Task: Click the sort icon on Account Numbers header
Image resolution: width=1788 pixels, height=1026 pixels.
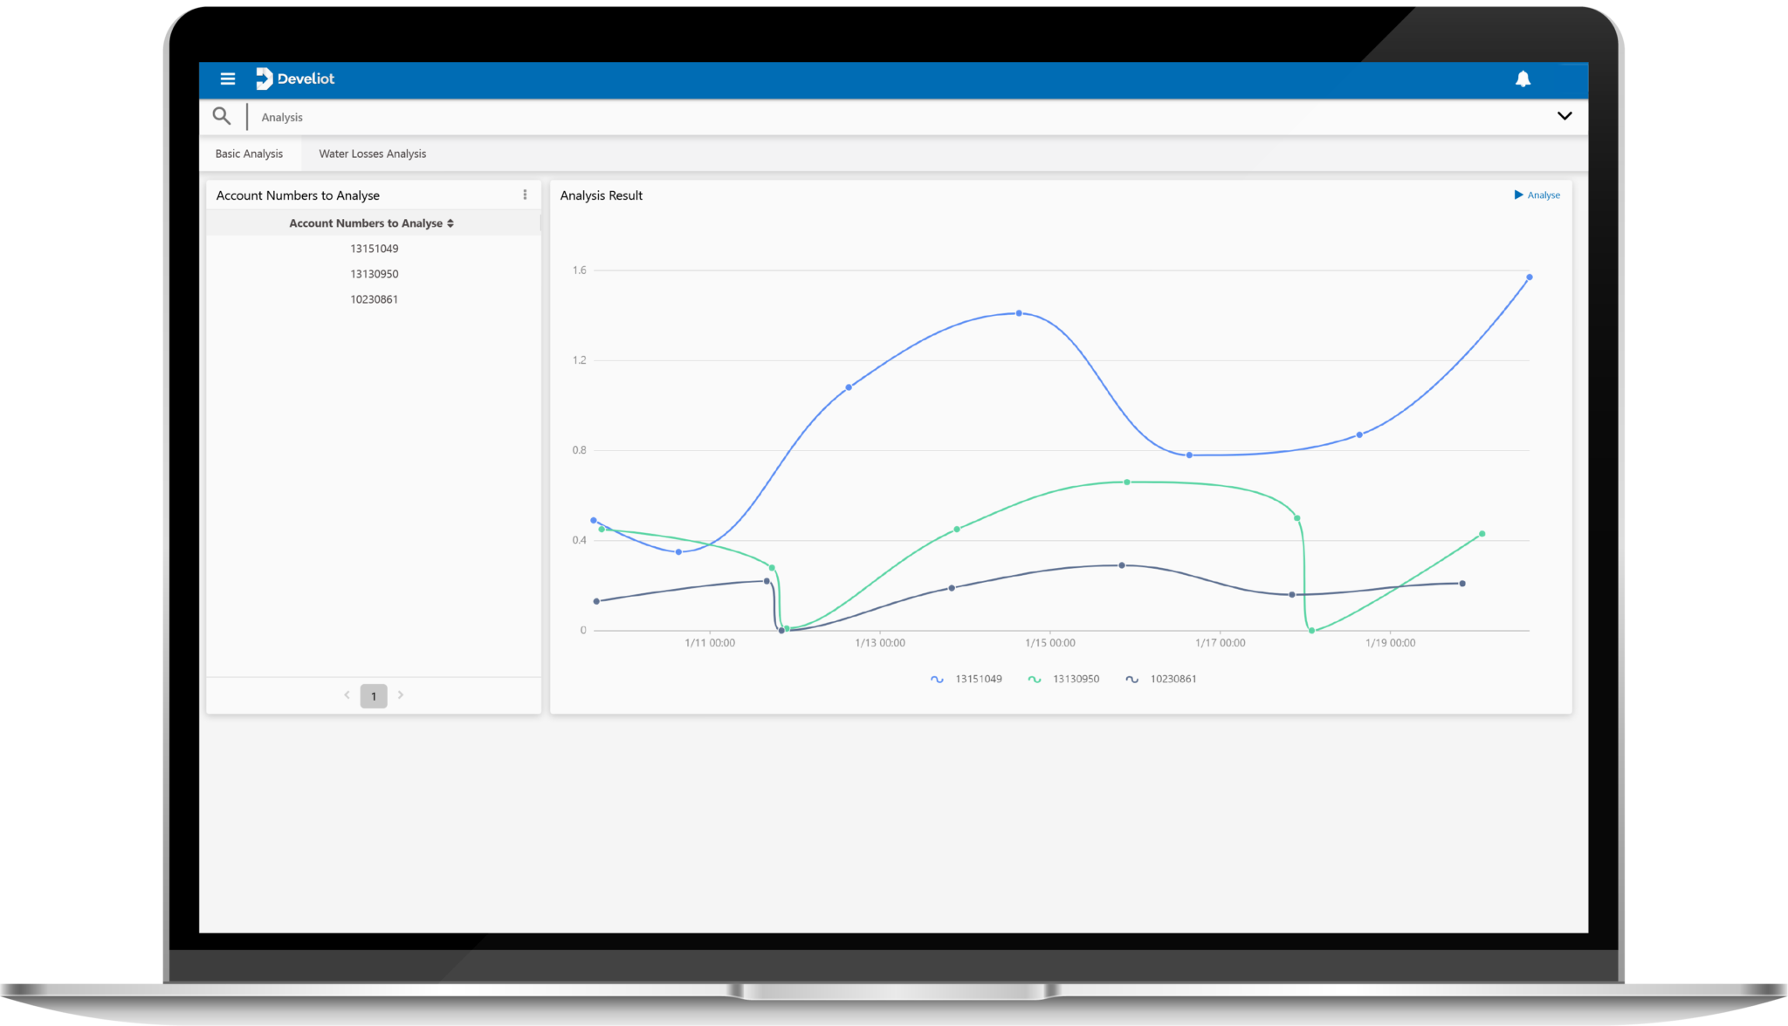Action: coord(450,222)
